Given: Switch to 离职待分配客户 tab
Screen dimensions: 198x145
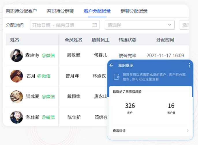Looking at the screenshot, I should 21,11.
